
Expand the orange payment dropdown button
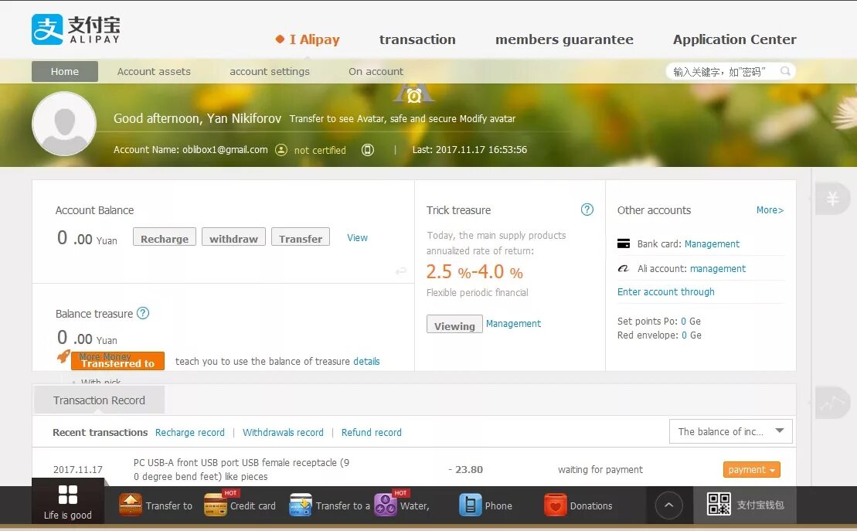coord(751,470)
